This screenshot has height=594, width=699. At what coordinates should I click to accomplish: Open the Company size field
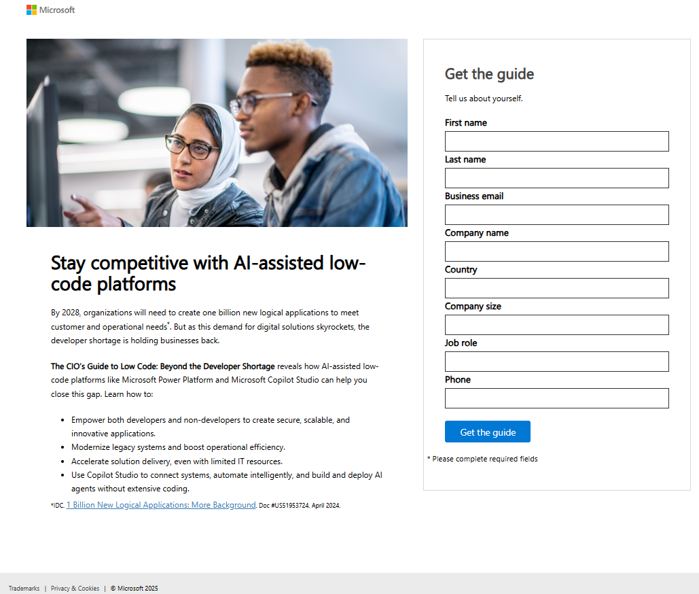pos(556,325)
